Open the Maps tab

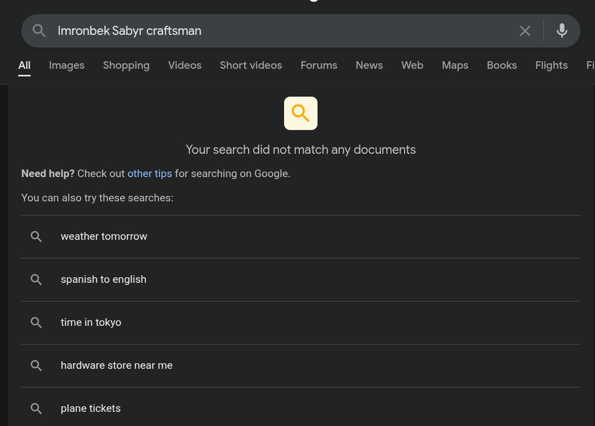pyautogui.click(x=455, y=65)
